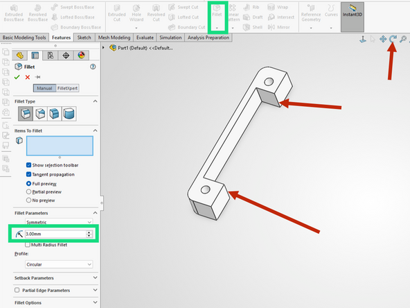Click the Extruded Cut tool

point(116,13)
